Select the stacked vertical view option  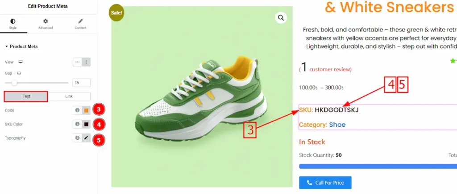tap(86, 62)
